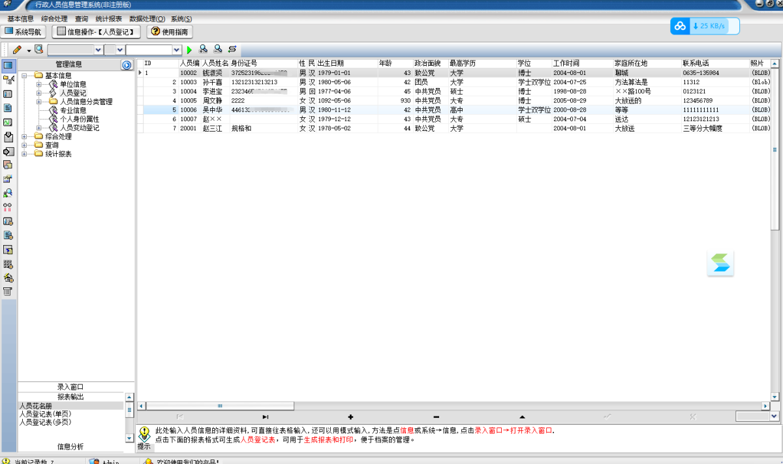Click the trash bin icon in left sidebar
The width and height of the screenshot is (783, 464).
[8, 291]
